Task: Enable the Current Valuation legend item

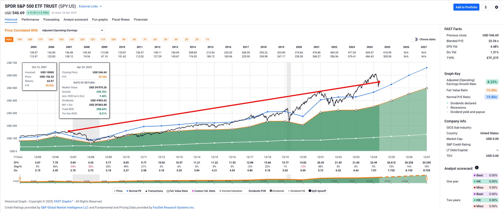Action: point(231,191)
